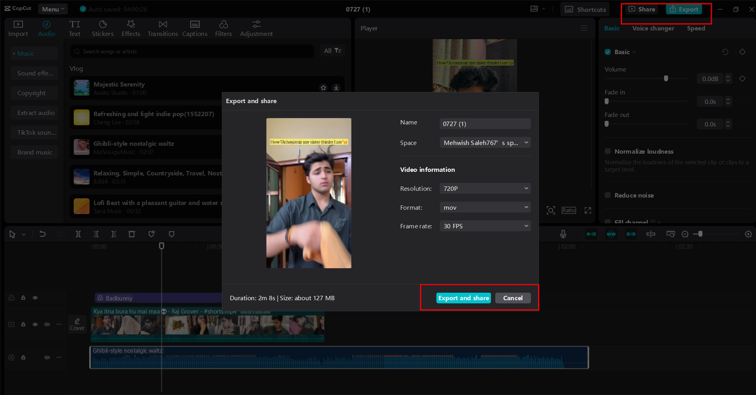Uncheck the Basic audio checkbox
Screen dimensions: 756x395
(608, 52)
